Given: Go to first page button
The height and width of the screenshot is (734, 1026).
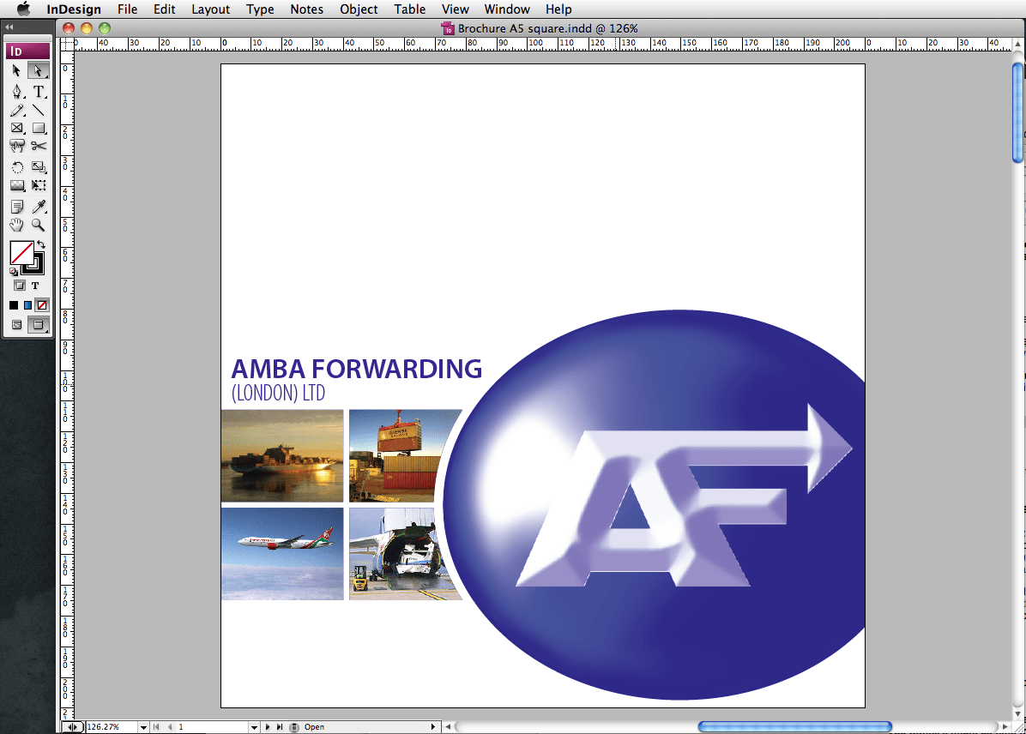Looking at the screenshot, I should (156, 727).
